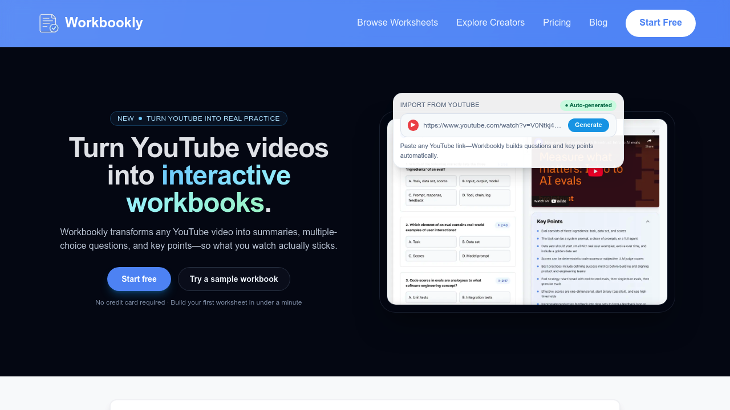Image resolution: width=730 pixels, height=410 pixels.
Task: Select answer 'A. Task, data set, scores'
Action: [x=431, y=181]
